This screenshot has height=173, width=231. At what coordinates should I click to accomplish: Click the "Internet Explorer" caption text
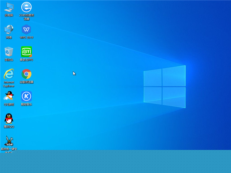[x=9, y=84]
